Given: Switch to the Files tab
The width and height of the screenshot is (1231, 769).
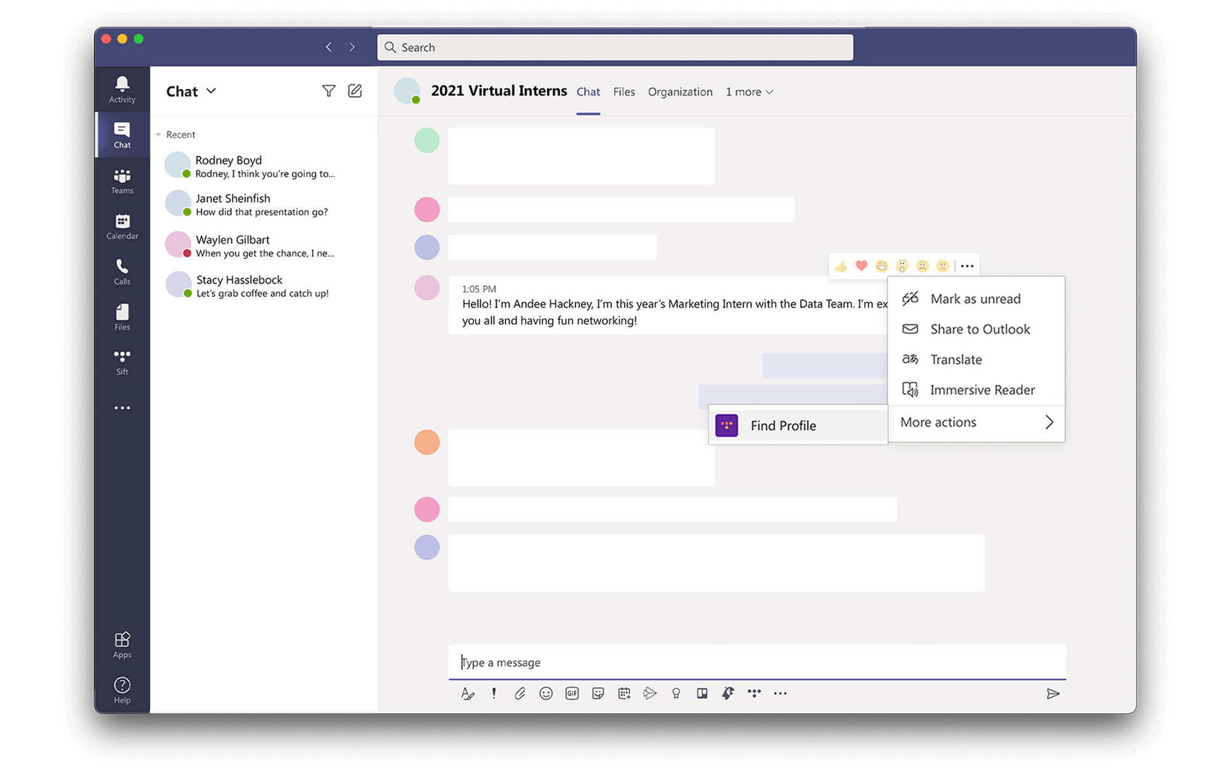Looking at the screenshot, I should (x=624, y=91).
